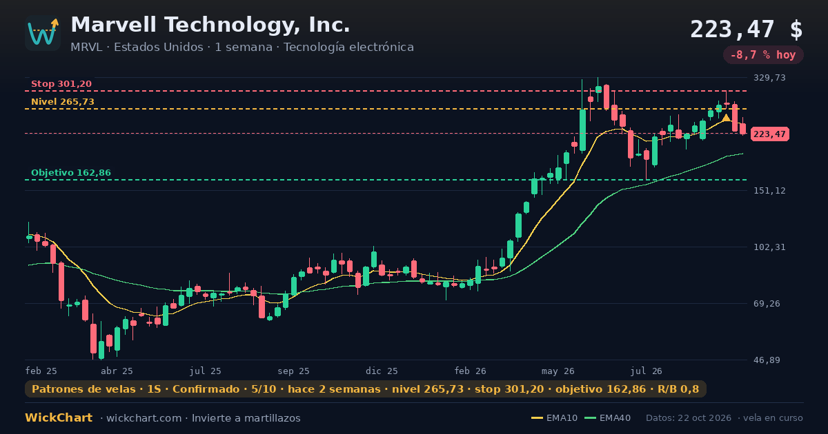The height and width of the screenshot is (434, 828).
Task: Select the Nivel 265,73 line label
Action: tap(63, 102)
